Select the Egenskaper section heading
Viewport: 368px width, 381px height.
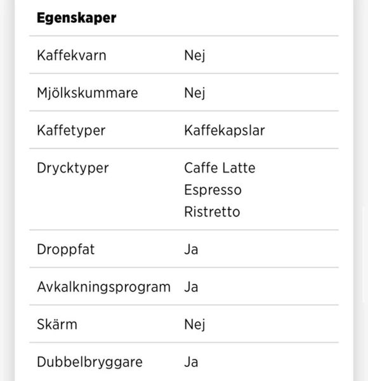pos(77,18)
